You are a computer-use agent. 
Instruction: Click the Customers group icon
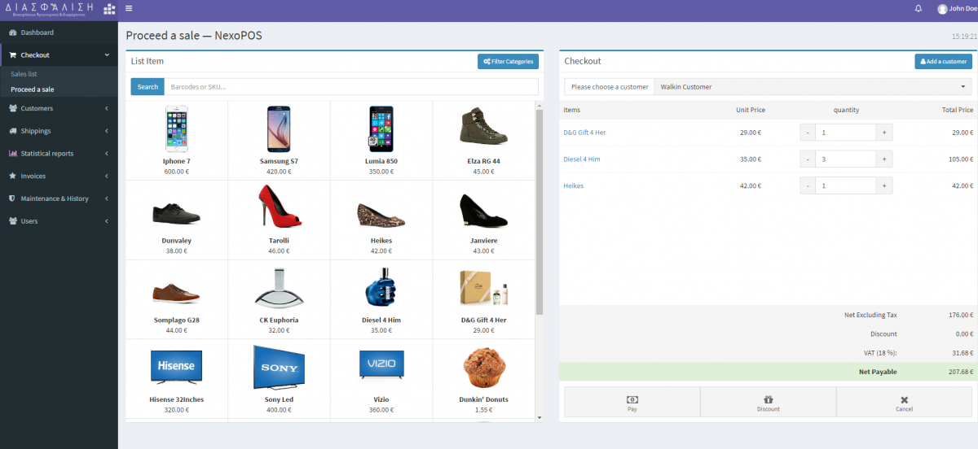click(x=13, y=108)
